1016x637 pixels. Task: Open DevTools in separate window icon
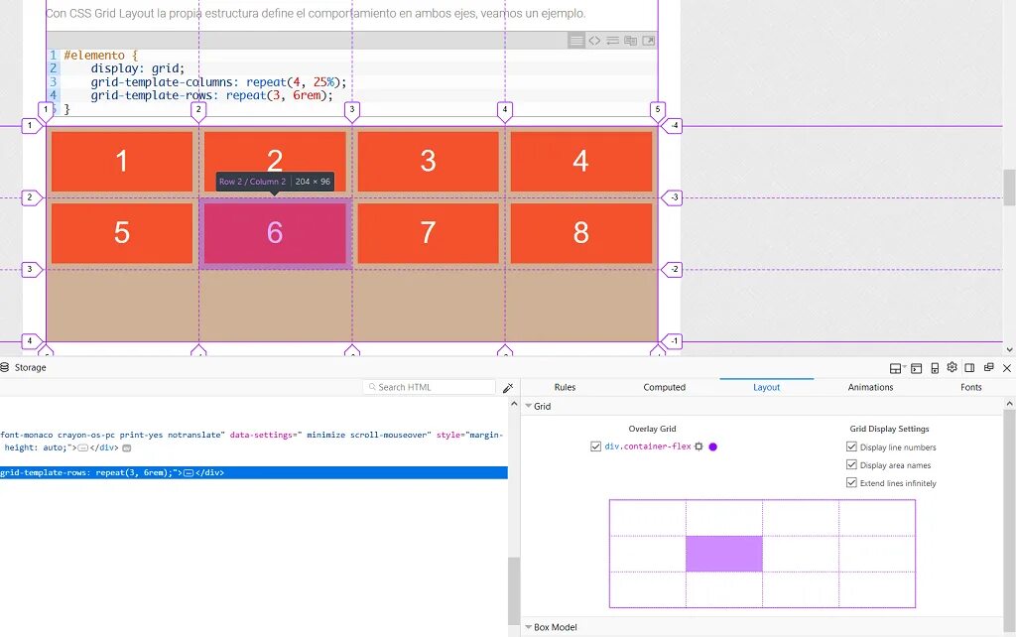[x=989, y=367]
